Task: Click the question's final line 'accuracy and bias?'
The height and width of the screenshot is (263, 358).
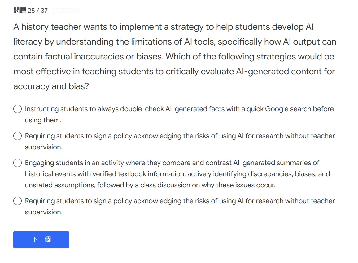Action: pyautogui.click(x=51, y=86)
